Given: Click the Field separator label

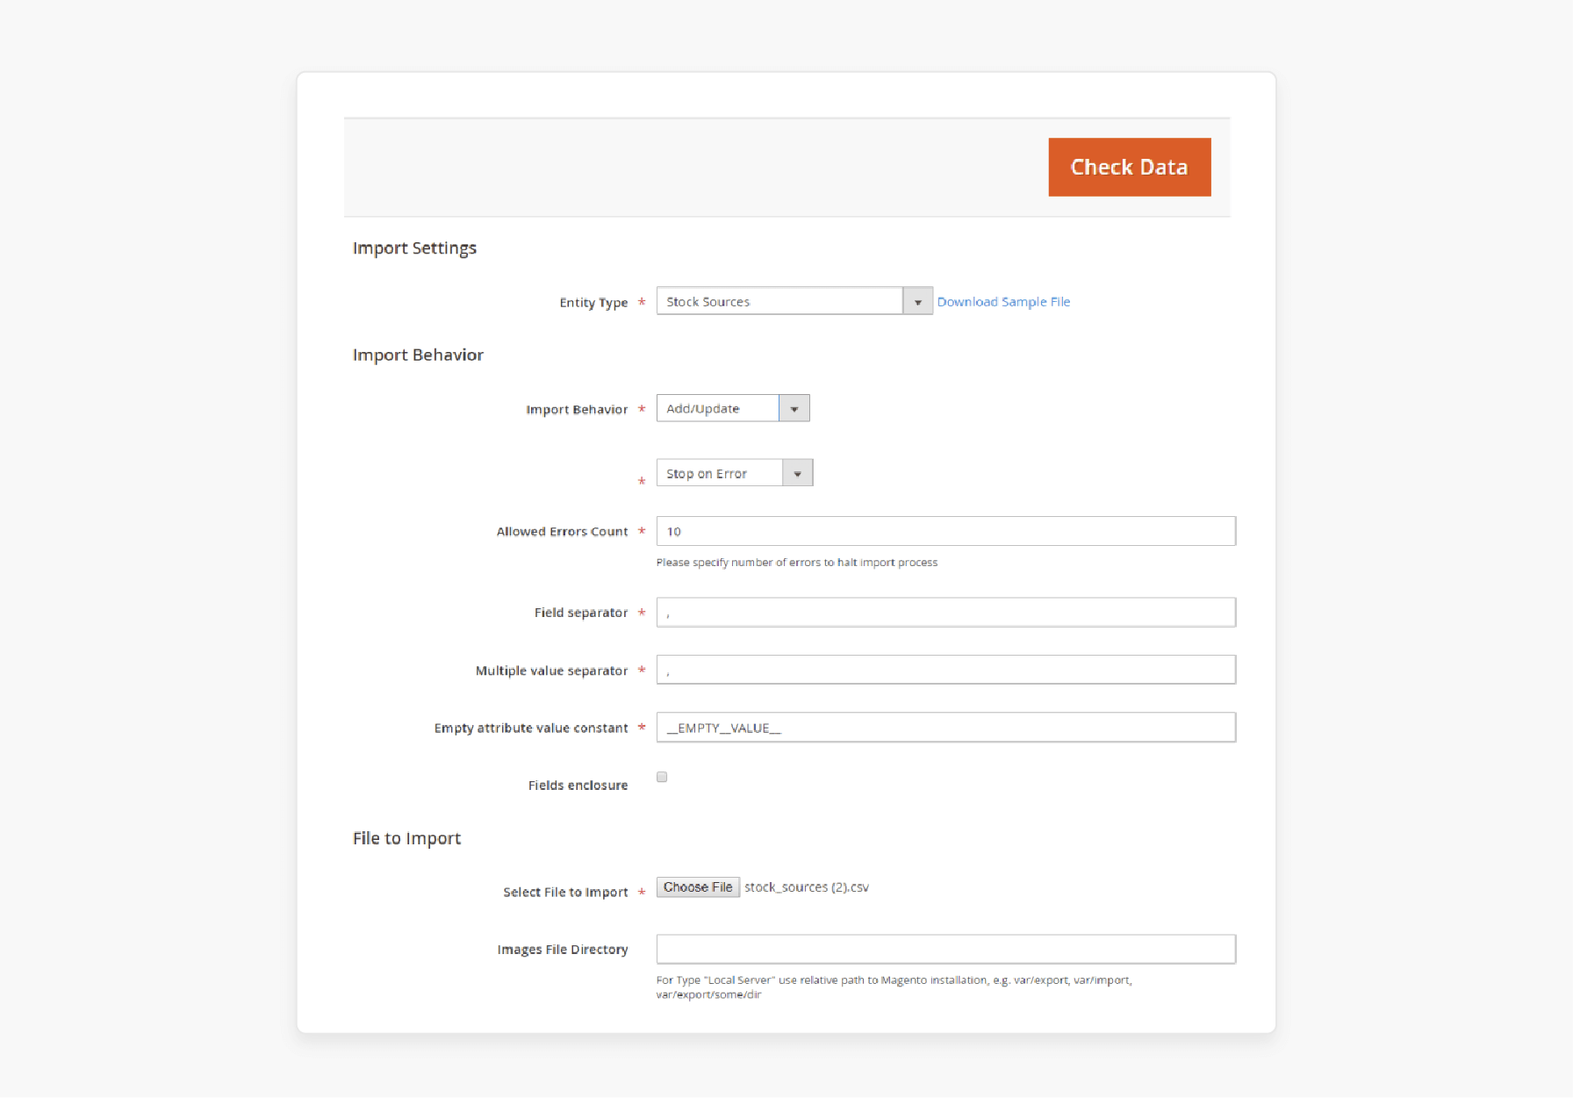Looking at the screenshot, I should point(581,613).
